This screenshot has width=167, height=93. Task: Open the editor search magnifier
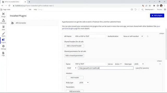pos(142,10)
